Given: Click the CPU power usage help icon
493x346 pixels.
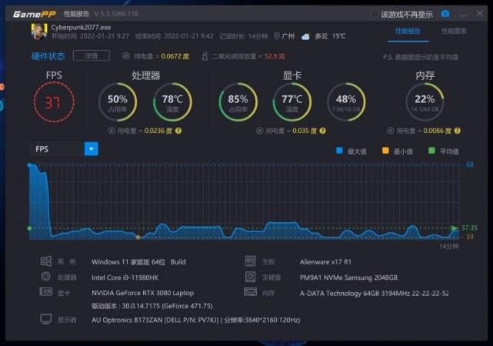Looking at the screenshot, I should [x=178, y=131].
